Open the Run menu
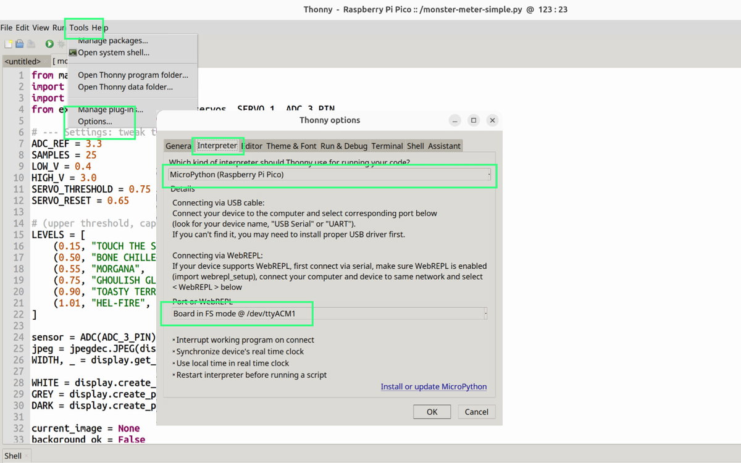Image resolution: width=741 pixels, height=463 pixels. (x=59, y=27)
